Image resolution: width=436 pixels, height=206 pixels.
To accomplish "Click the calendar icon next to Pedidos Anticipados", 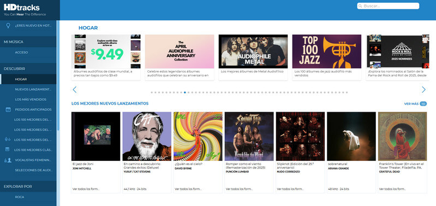I will pyautogui.click(x=8, y=110).
